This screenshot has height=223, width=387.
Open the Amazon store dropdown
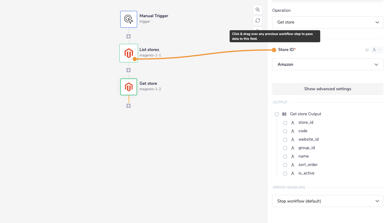[x=327, y=64]
